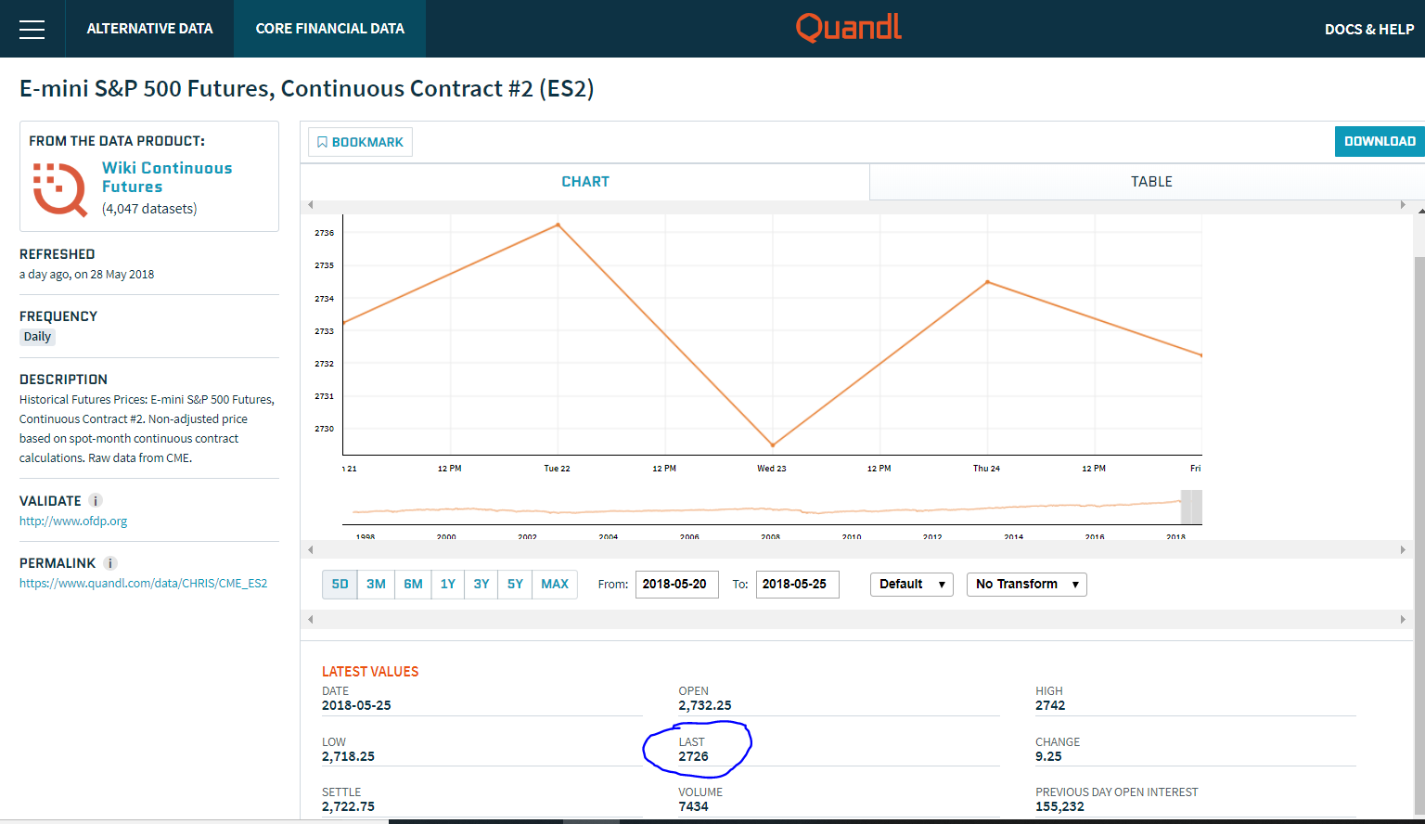
Task: Click the To date field
Action: (798, 584)
